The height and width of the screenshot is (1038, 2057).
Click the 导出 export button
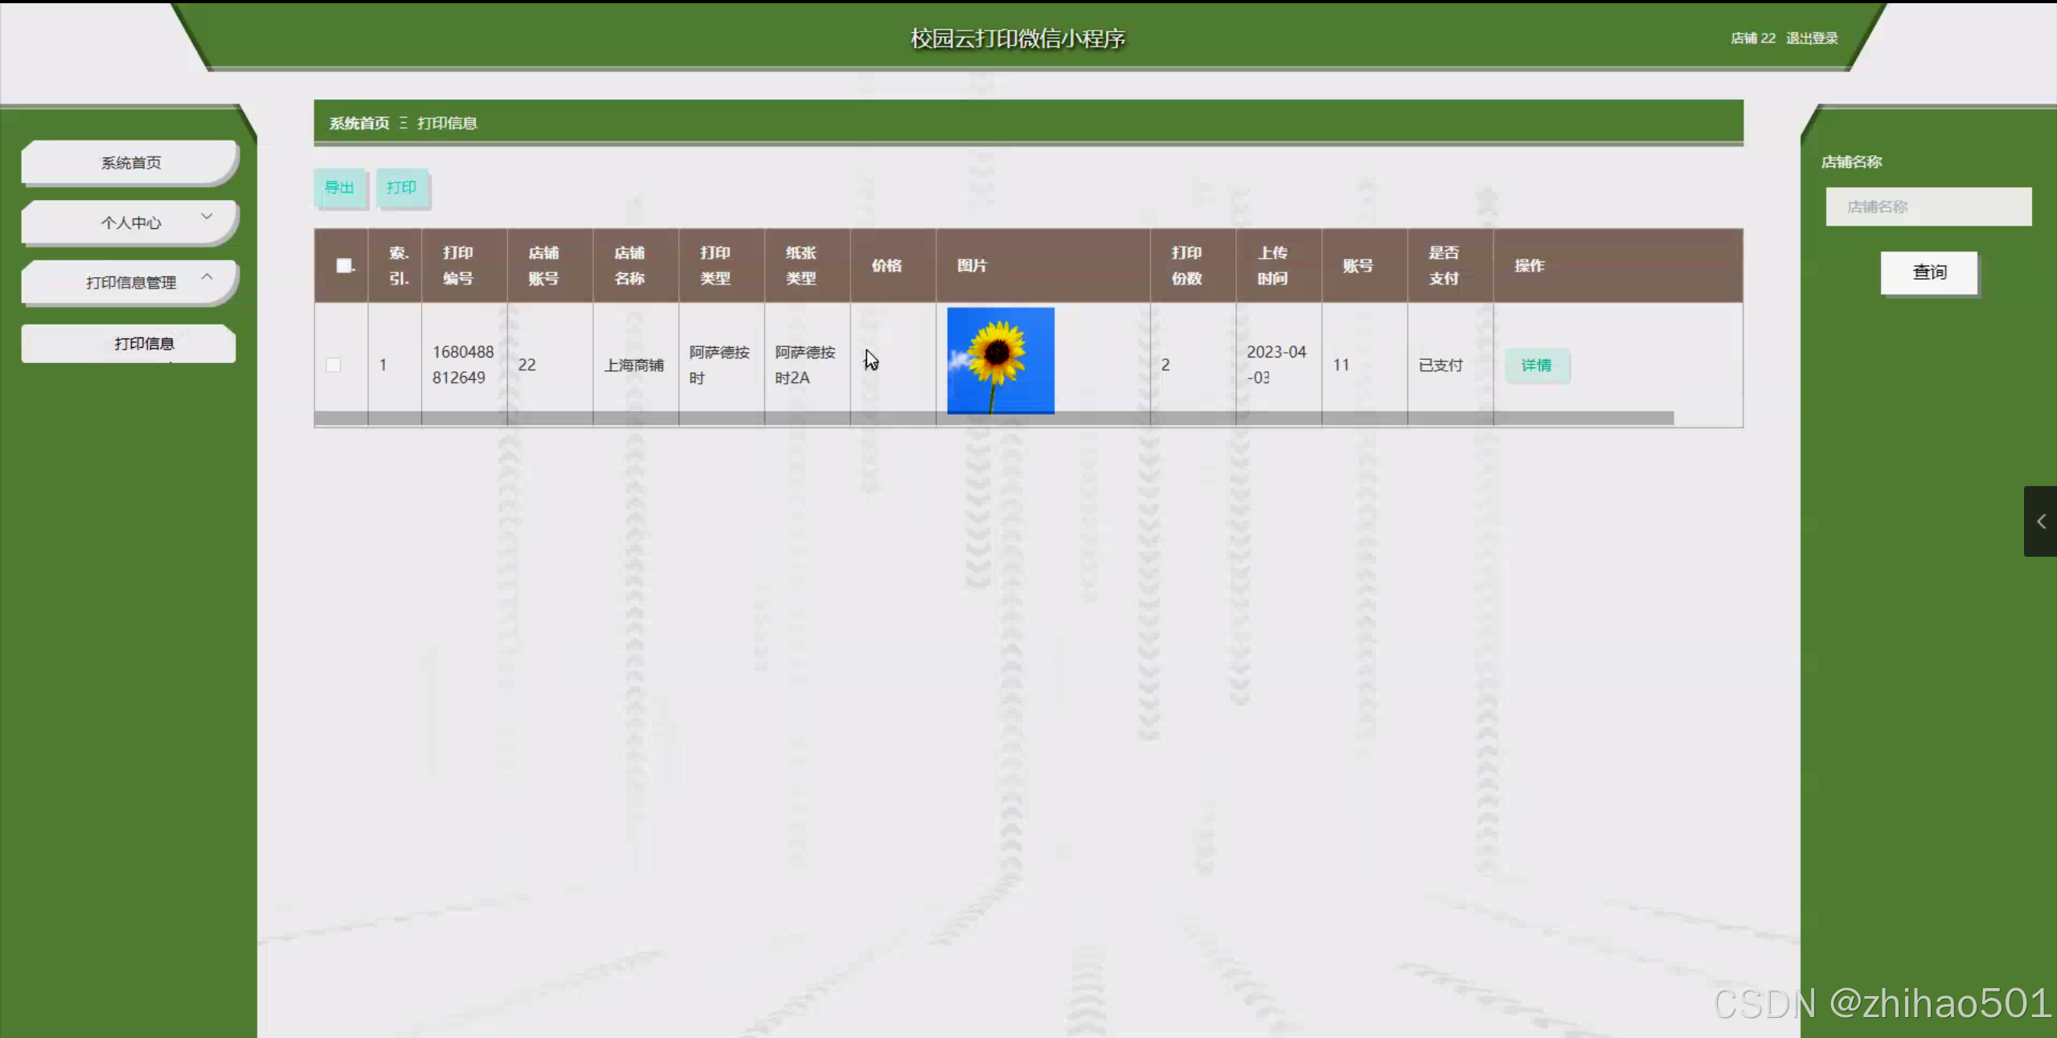click(x=339, y=188)
